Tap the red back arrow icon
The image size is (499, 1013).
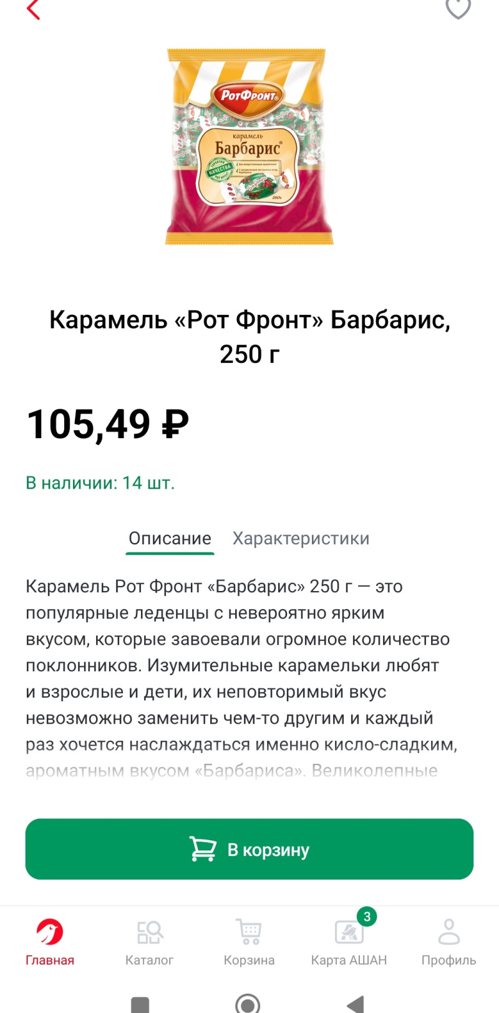pyautogui.click(x=34, y=9)
